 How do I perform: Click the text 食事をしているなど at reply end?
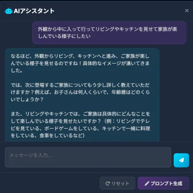pyautogui.click(x=60, y=136)
